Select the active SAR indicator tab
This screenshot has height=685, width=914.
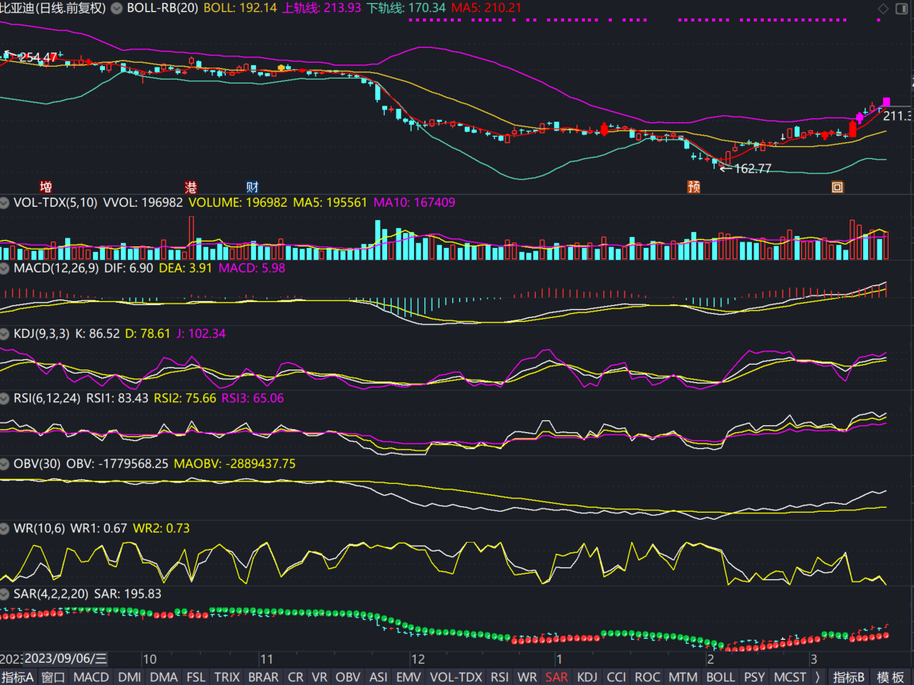pyautogui.click(x=556, y=677)
